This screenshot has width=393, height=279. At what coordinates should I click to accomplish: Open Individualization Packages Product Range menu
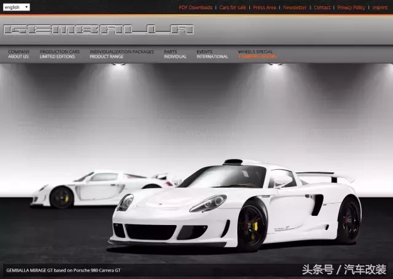tap(122, 54)
